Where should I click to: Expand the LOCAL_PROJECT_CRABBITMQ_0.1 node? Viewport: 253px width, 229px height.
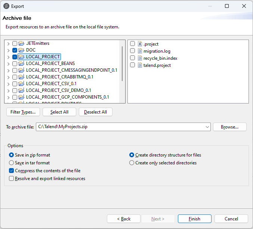[8, 77]
